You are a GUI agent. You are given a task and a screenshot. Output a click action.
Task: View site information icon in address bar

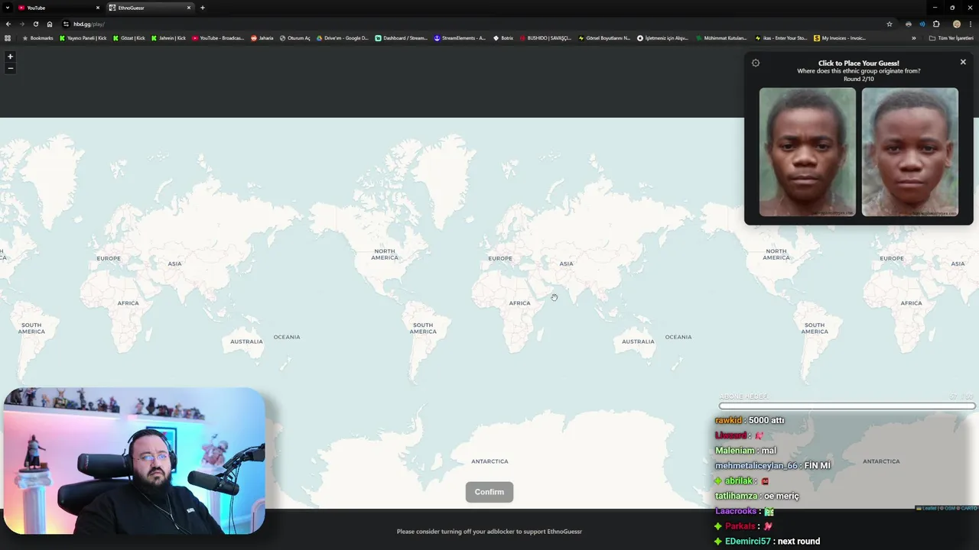(67, 24)
